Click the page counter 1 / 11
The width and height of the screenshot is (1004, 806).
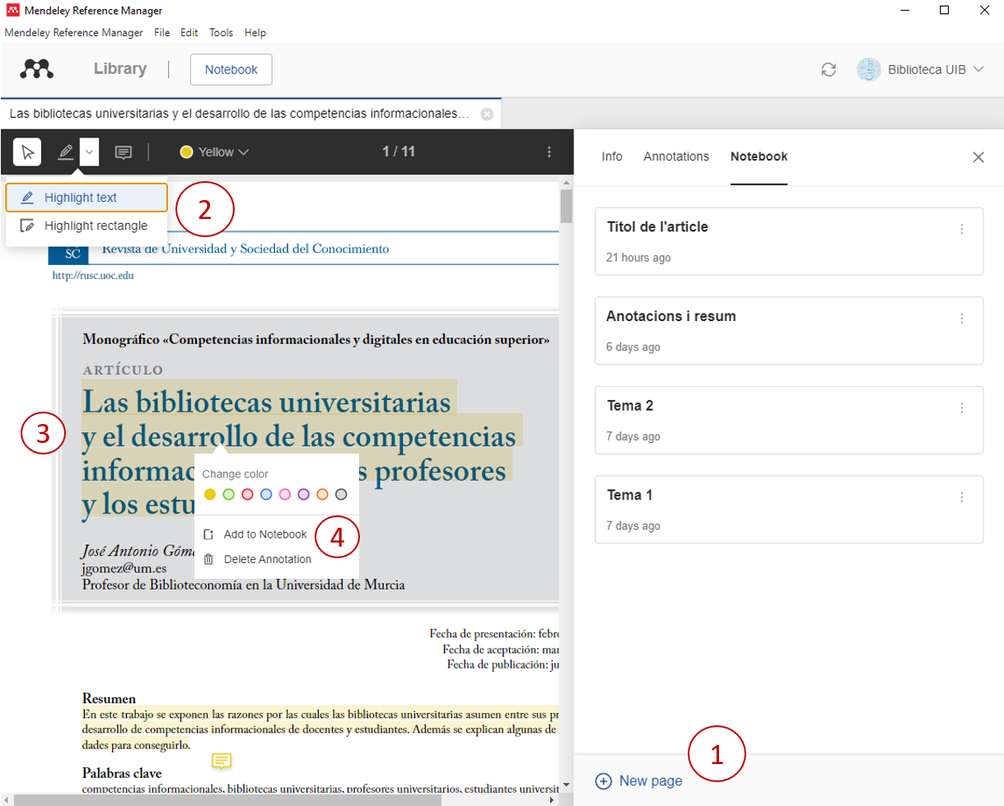[x=399, y=151]
